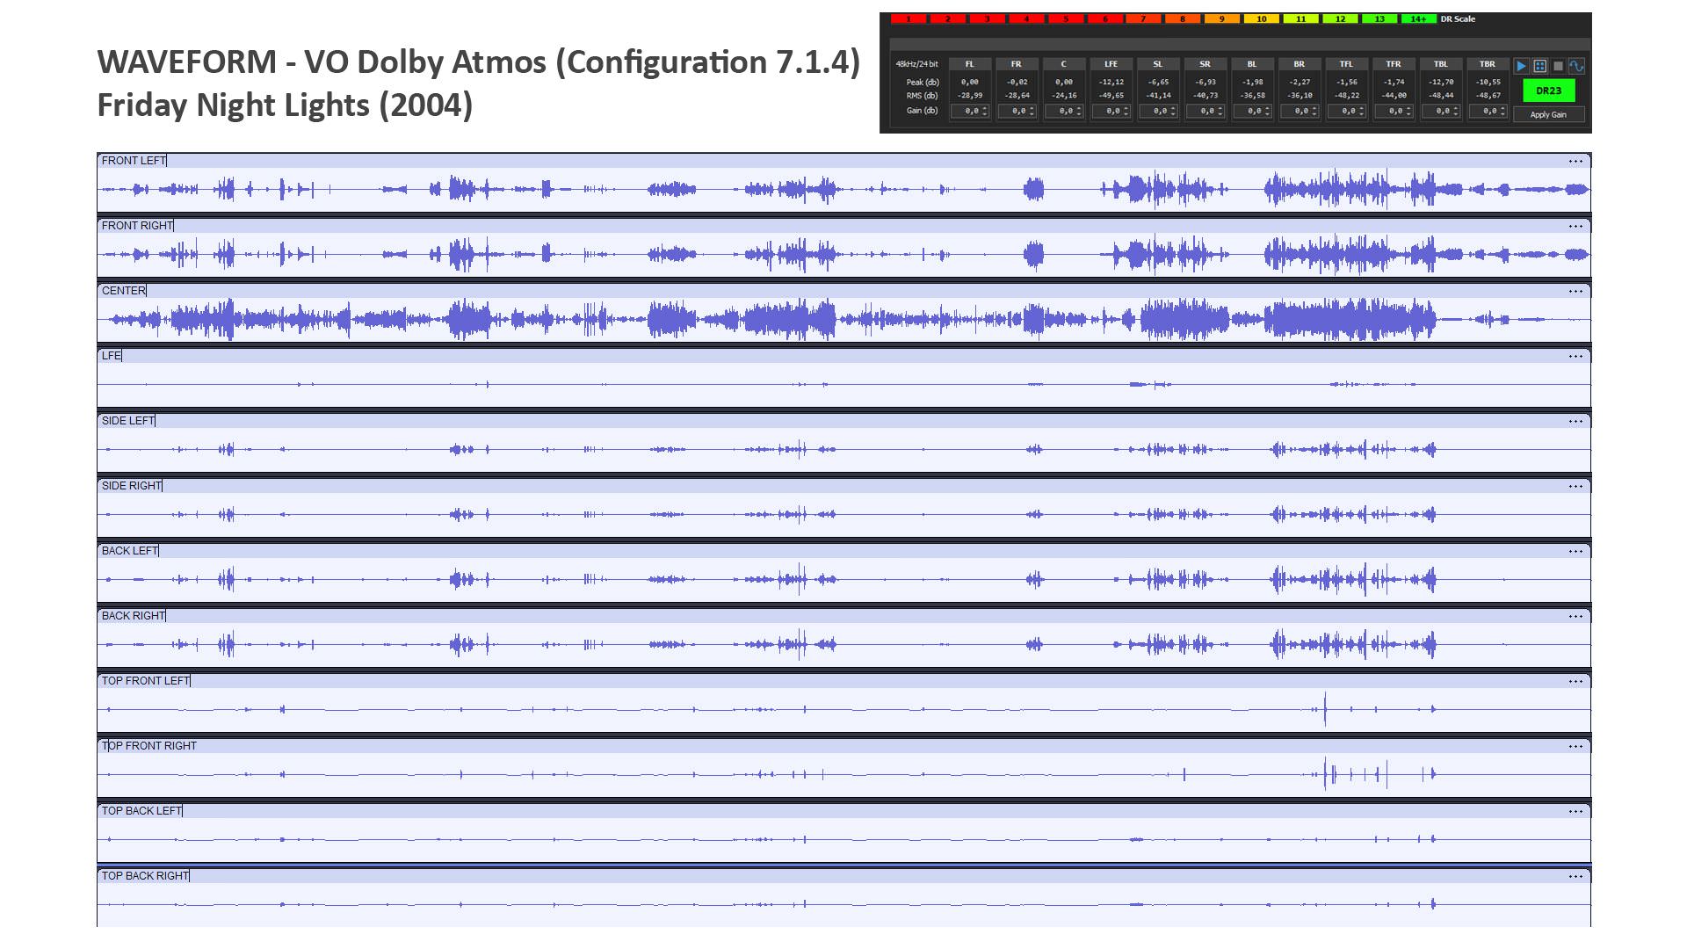The image size is (1687, 949).
Task: Open the FRONT RIGHT track options menu
Action: [x=1575, y=226]
